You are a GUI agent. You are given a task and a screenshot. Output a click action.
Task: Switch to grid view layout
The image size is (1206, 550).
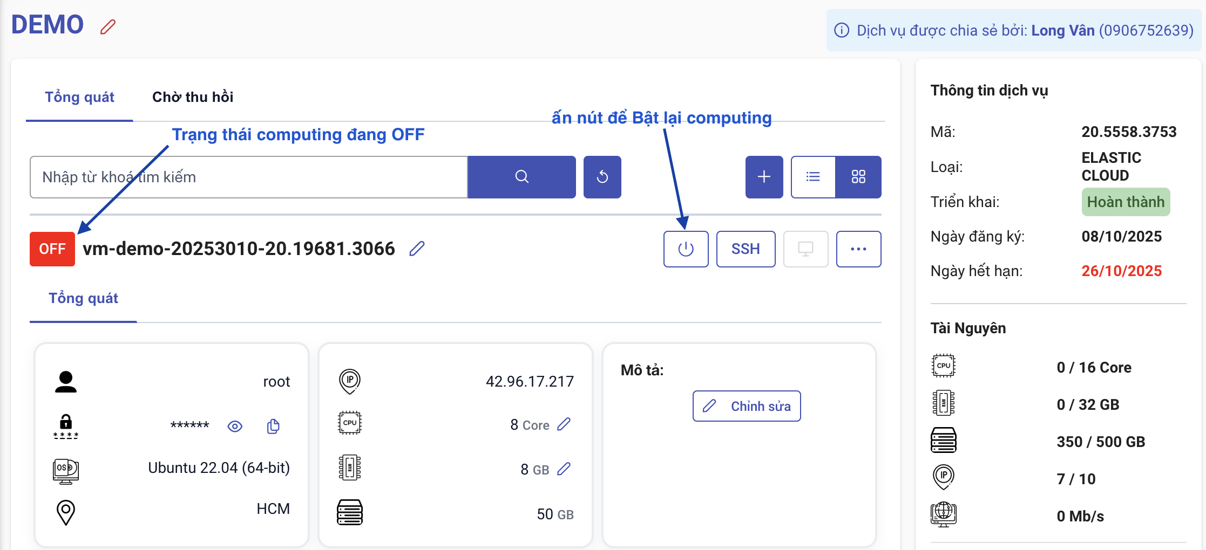(x=858, y=177)
